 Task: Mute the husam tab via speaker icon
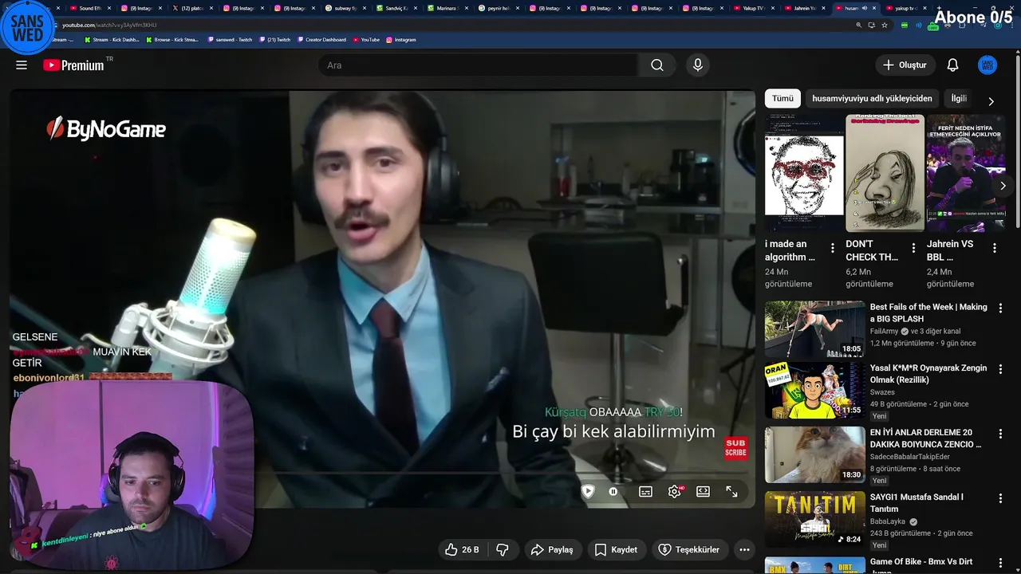tap(865, 8)
